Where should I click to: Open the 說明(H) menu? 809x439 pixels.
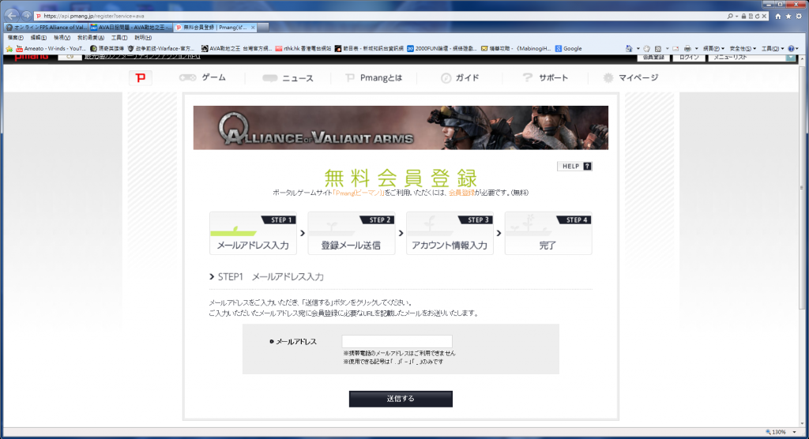(143, 38)
